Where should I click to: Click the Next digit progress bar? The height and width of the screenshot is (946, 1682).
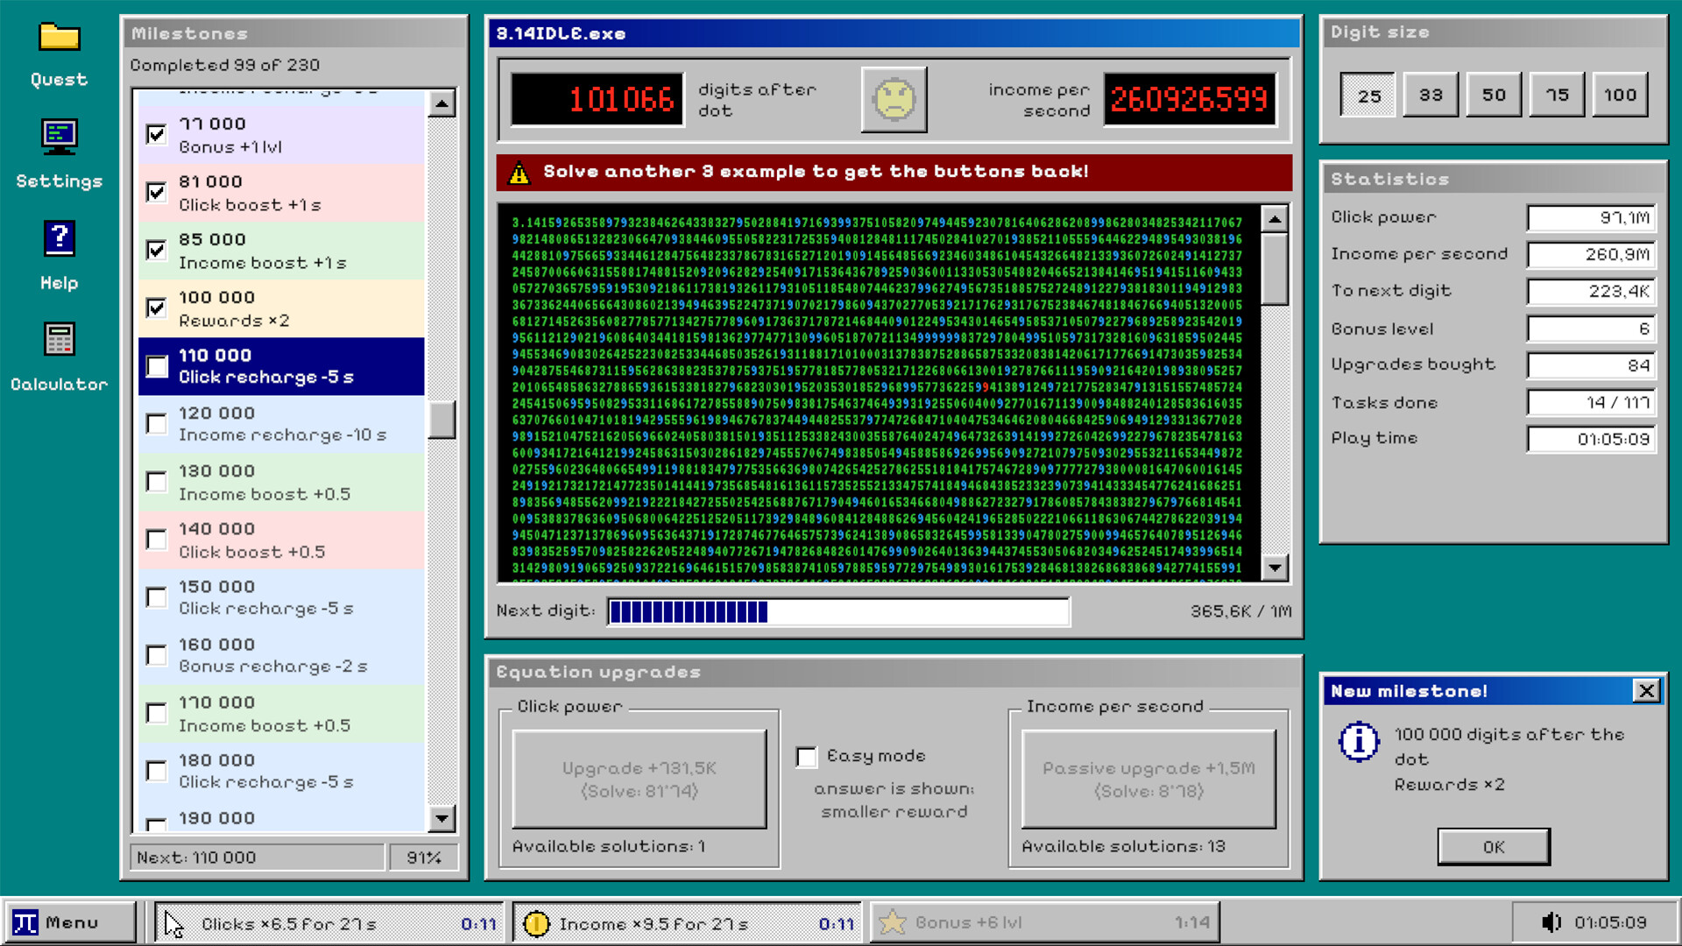(838, 611)
